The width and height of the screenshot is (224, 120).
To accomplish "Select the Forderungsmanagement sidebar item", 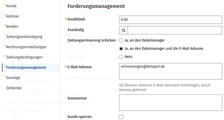I will (x=26, y=67).
